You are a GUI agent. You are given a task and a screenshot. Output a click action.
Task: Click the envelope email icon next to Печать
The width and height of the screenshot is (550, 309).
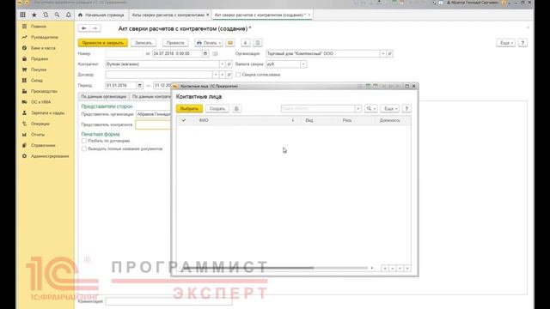click(x=230, y=43)
